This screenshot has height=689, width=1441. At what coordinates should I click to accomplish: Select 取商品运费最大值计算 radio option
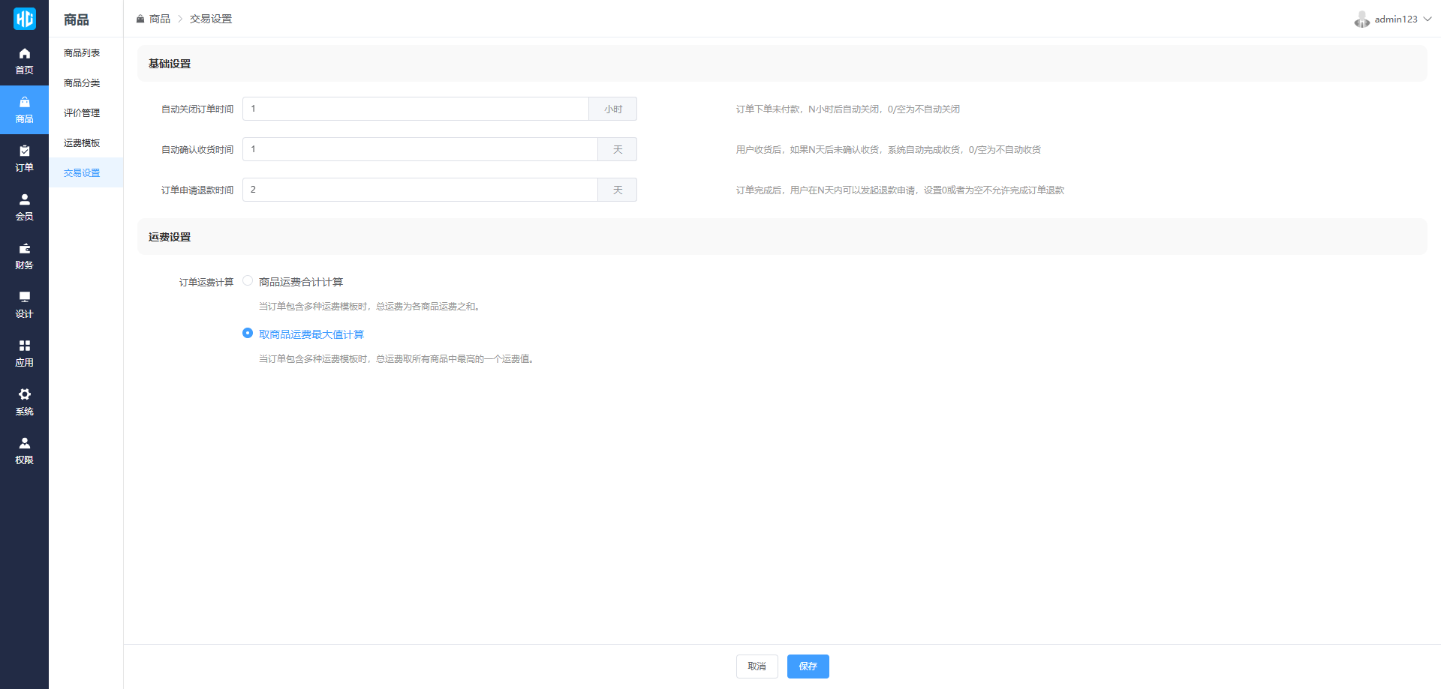click(x=248, y=334)
